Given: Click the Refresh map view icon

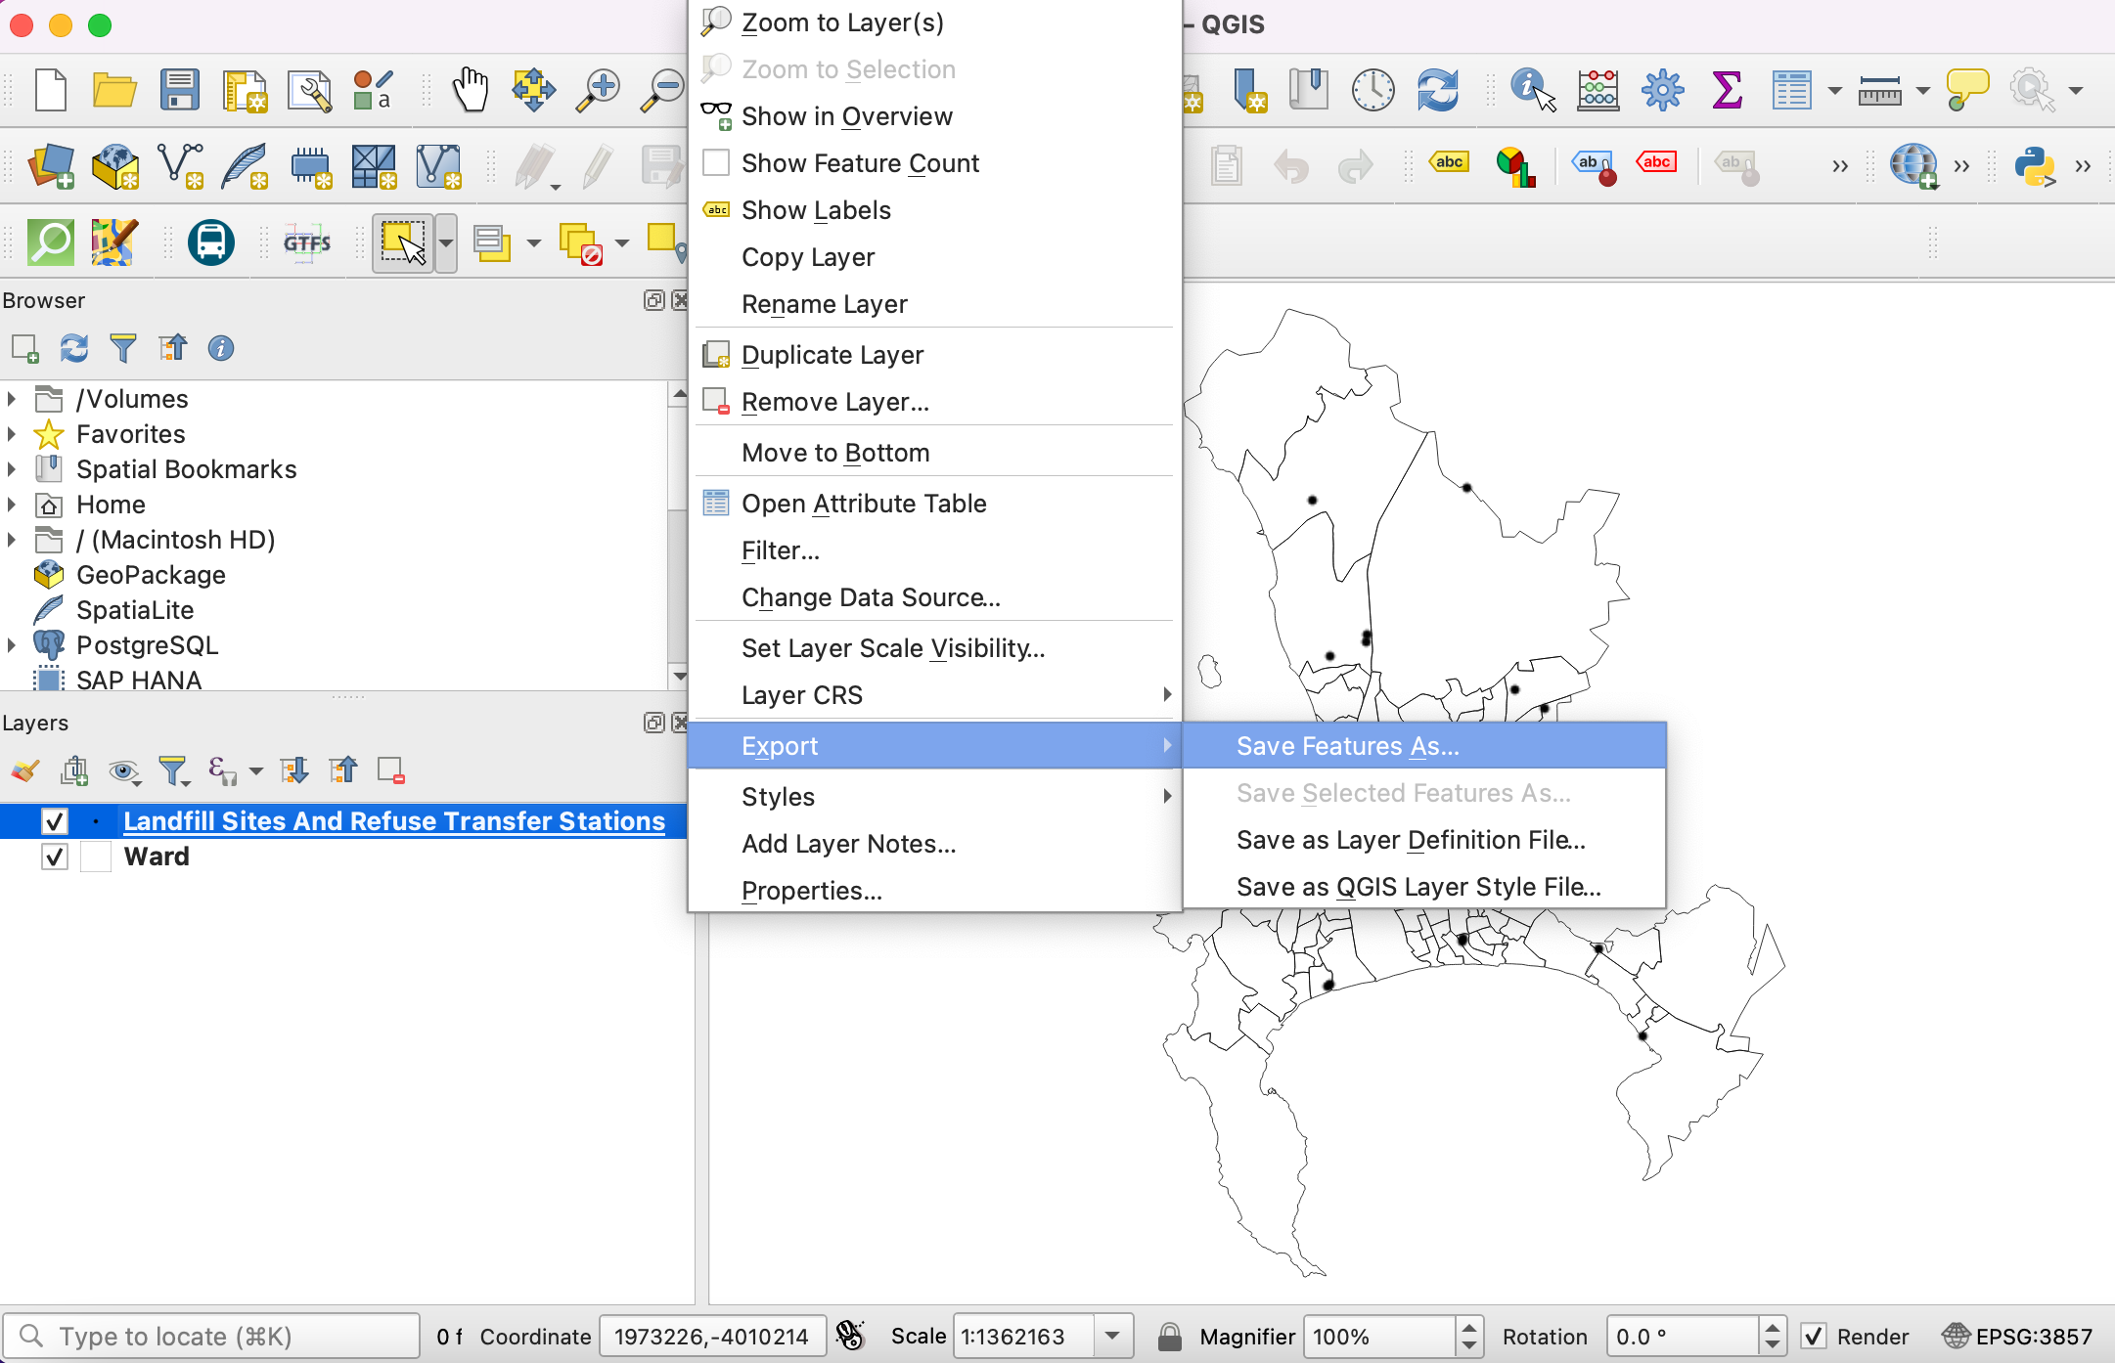Looking at the screenshot, I should pyautogui.click(x=1435, y=88).
